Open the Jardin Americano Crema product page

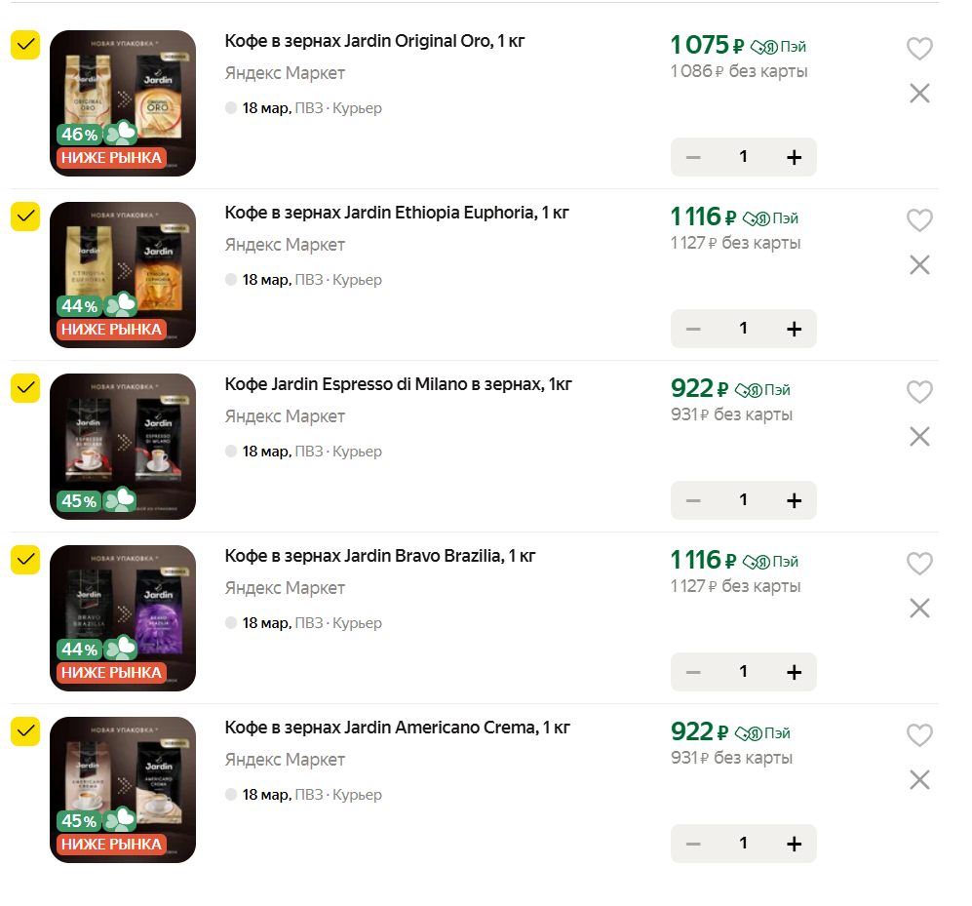tap(397, 728)
